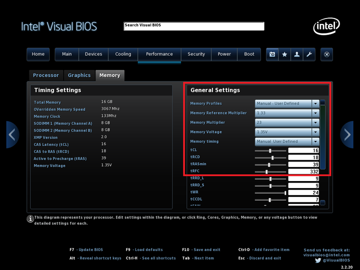The height and width of the screenshot is (270, 360).
Task: Click the tRFC value field showing 332
Action: 303,171
